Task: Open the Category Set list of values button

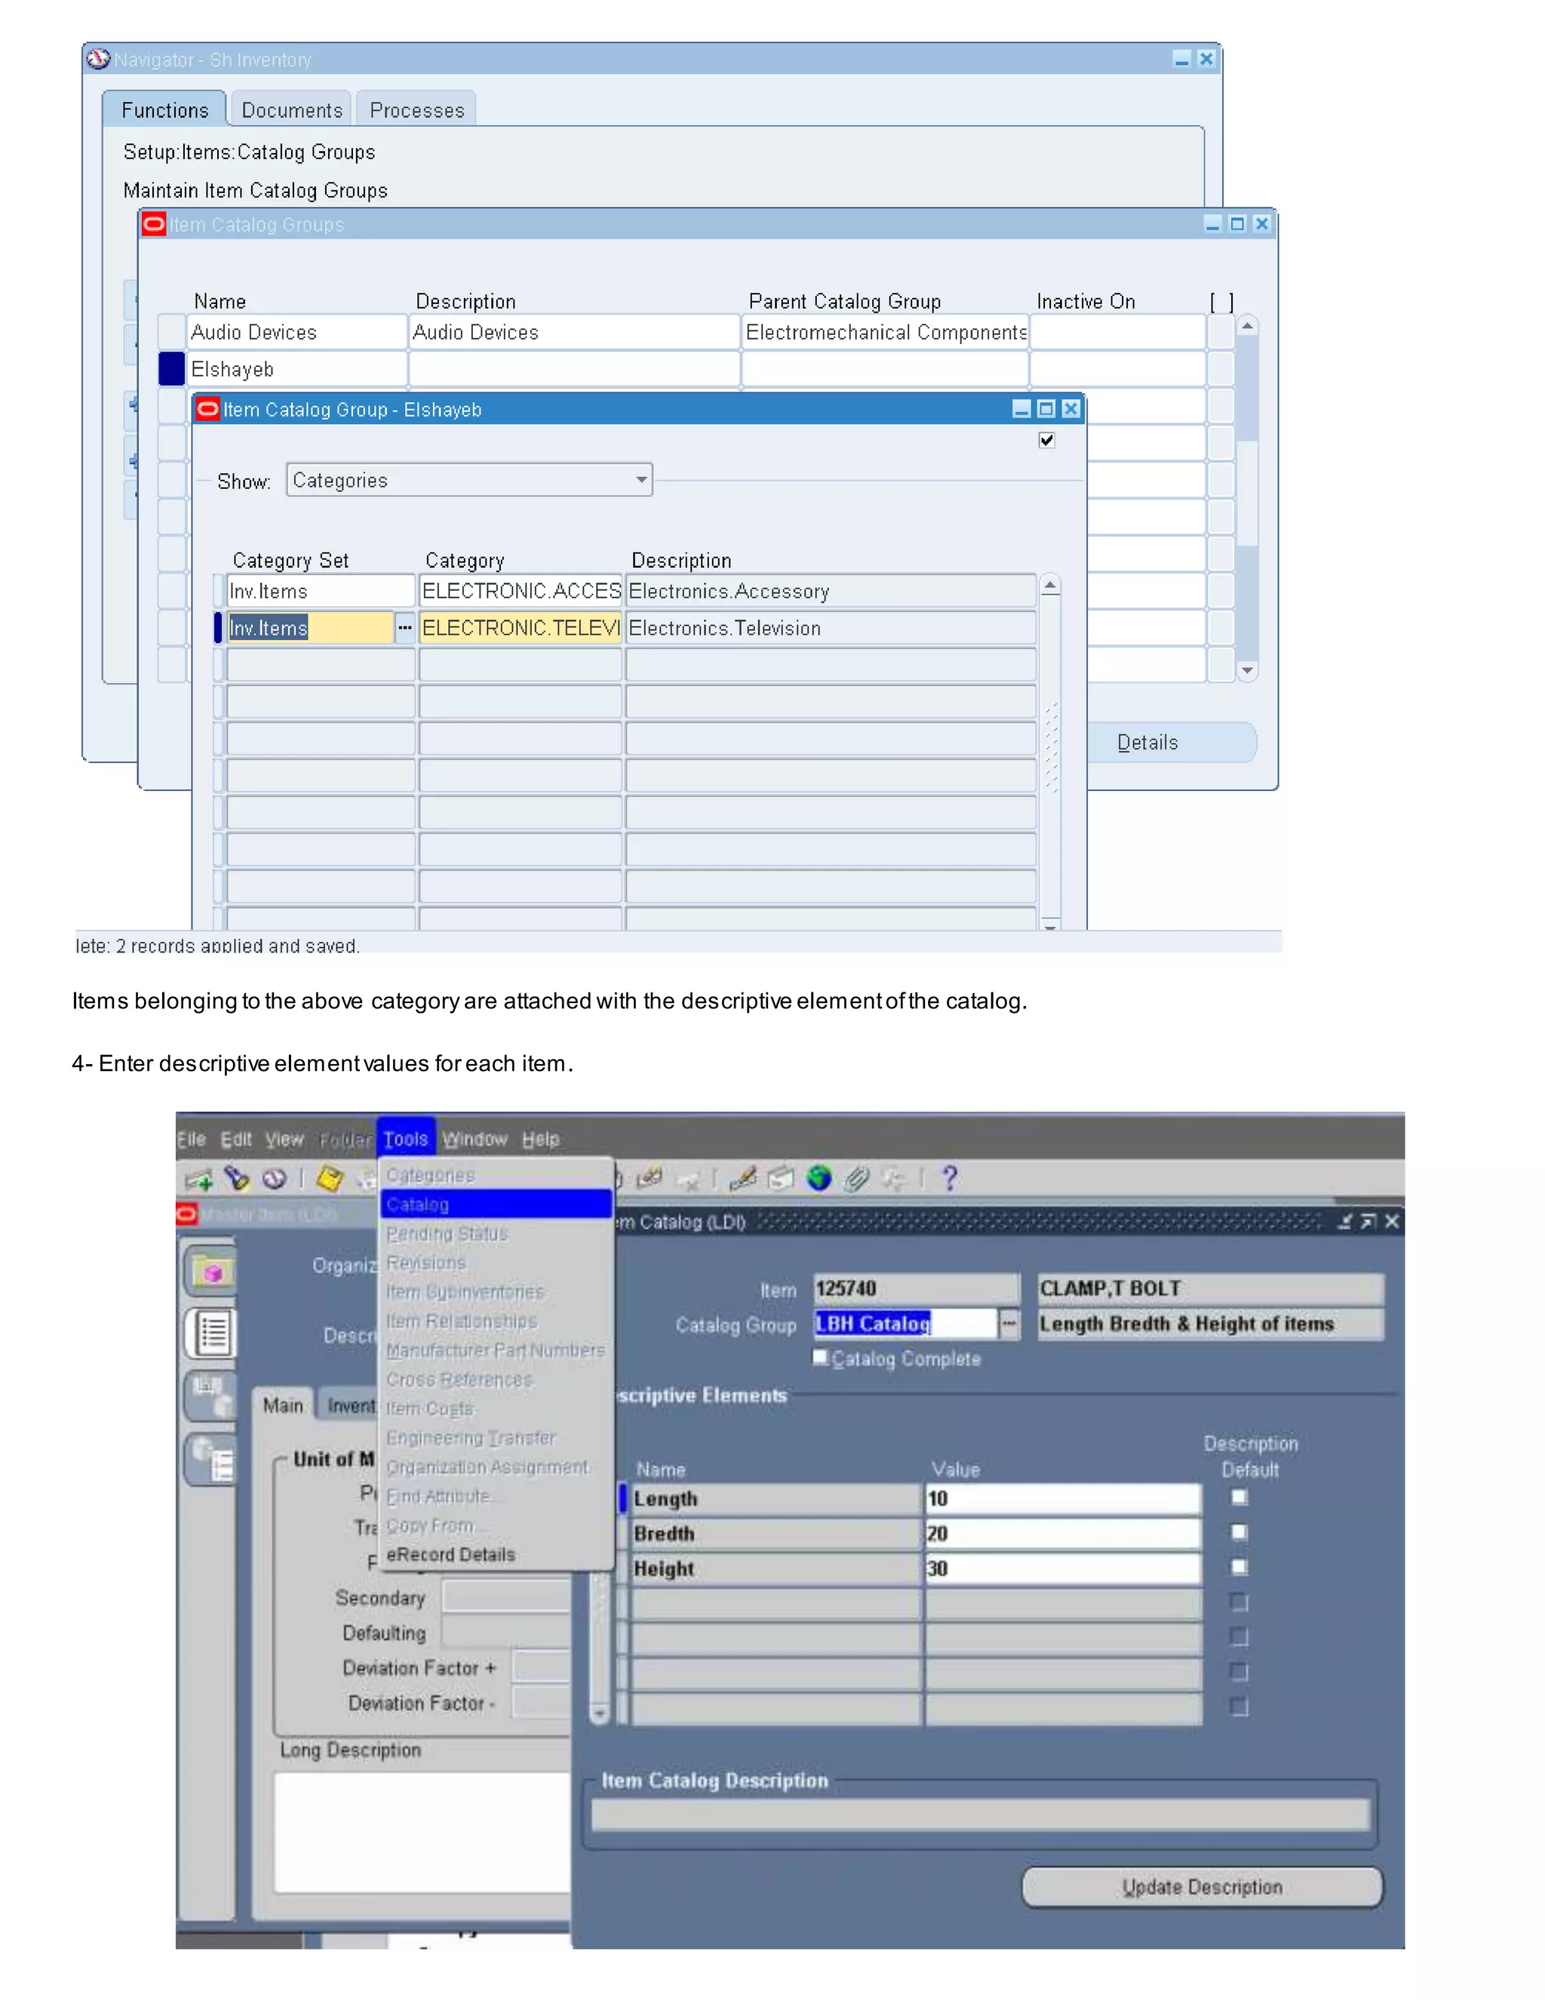Action: tap(404, 628)
